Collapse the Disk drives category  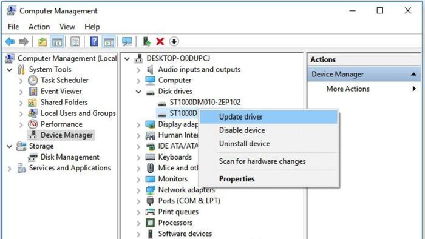(x=138, y=92)
